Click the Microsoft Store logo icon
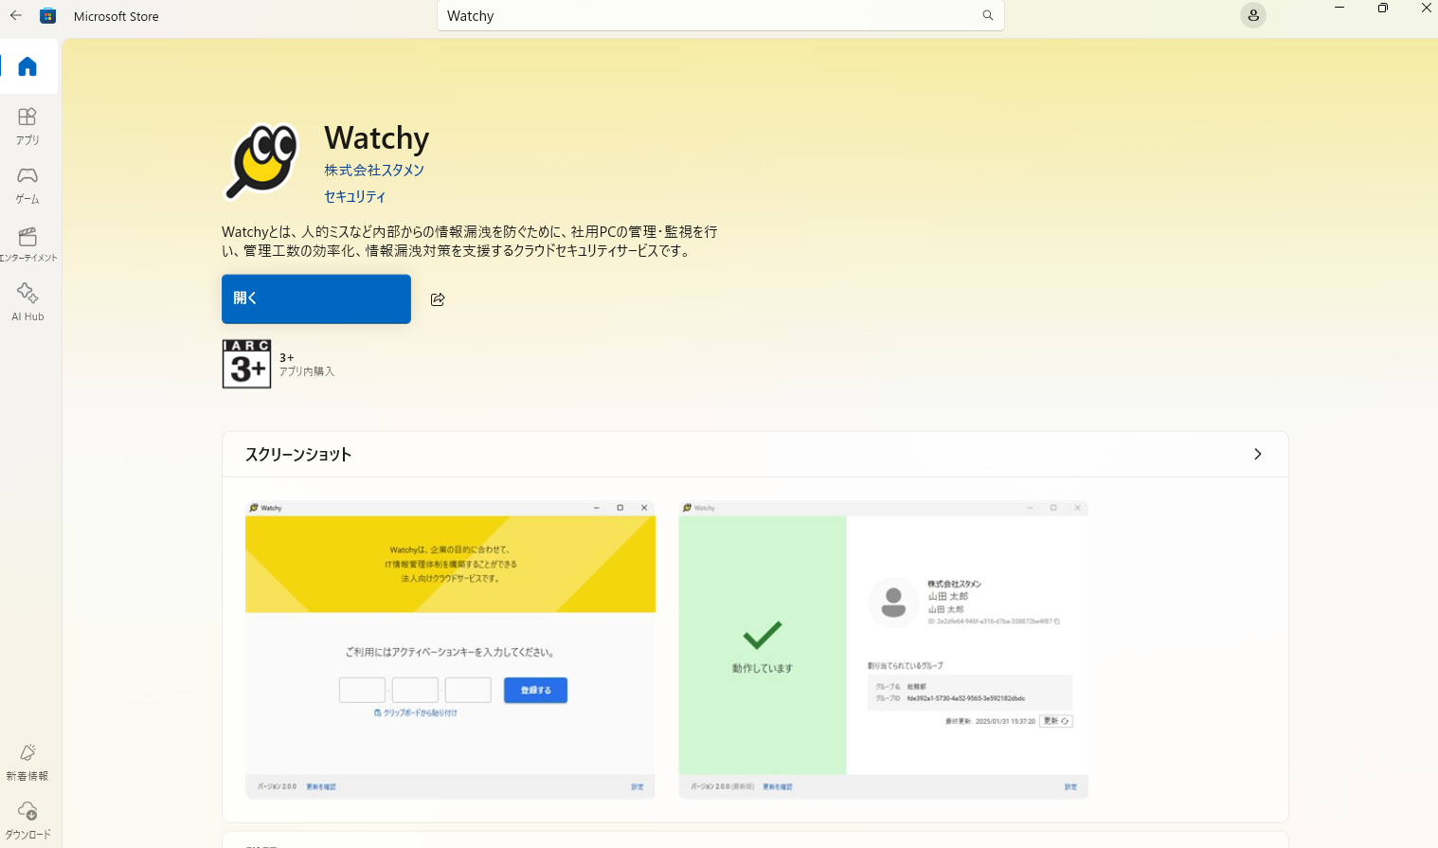The height and width of the screenshot is (848, 1438). 48,16
